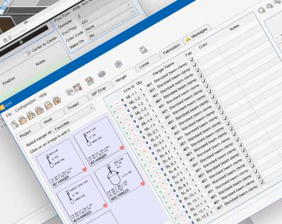Click the folder with pencil icon
Screen dimensions: 282x224
[x=39, y=110]
